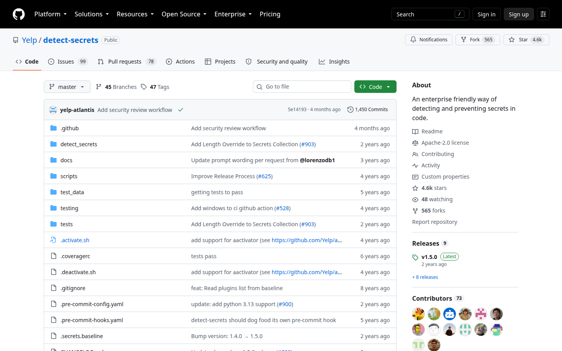Screen dimensions: 562x351
Task: Open the #528 pull request link
Action: 282,208
